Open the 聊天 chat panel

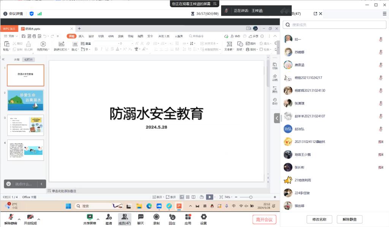(x=141, y=219)
